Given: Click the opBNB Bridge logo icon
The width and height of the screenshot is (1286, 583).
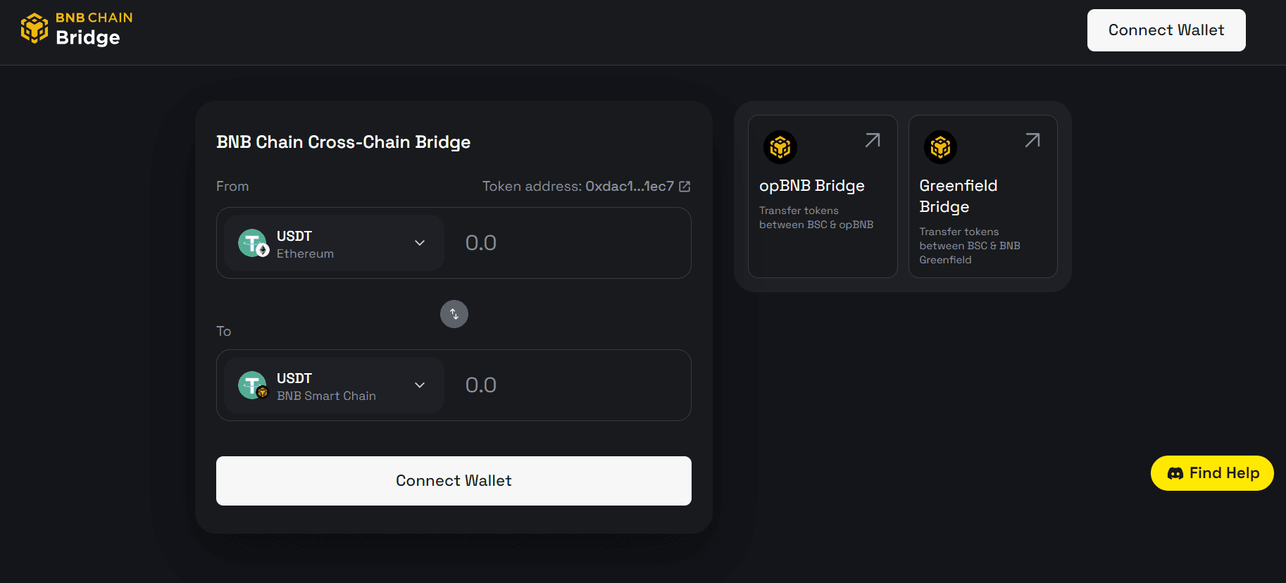Looking at the screenshot, I should click(780, 147).
